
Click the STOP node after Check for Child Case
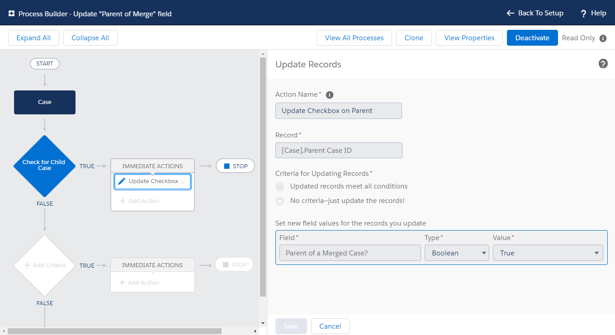point(235,166)
